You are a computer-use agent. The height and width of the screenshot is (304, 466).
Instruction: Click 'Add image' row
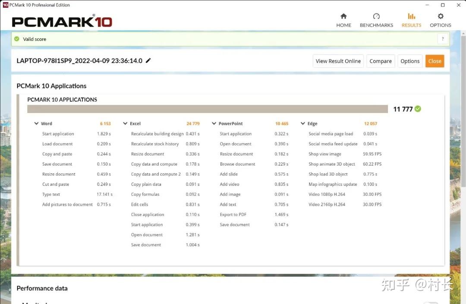tap(254, 194)
